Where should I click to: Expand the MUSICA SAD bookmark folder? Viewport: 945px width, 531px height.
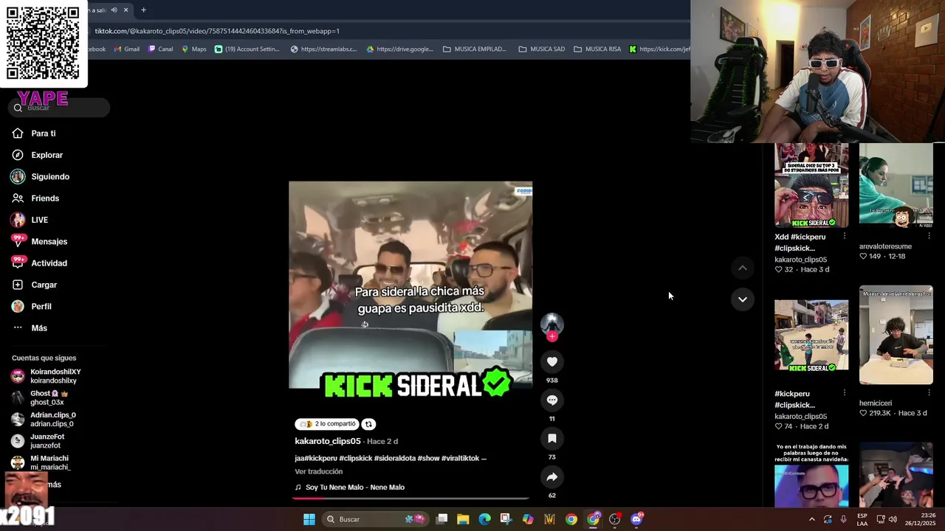[x=542, y=49]
